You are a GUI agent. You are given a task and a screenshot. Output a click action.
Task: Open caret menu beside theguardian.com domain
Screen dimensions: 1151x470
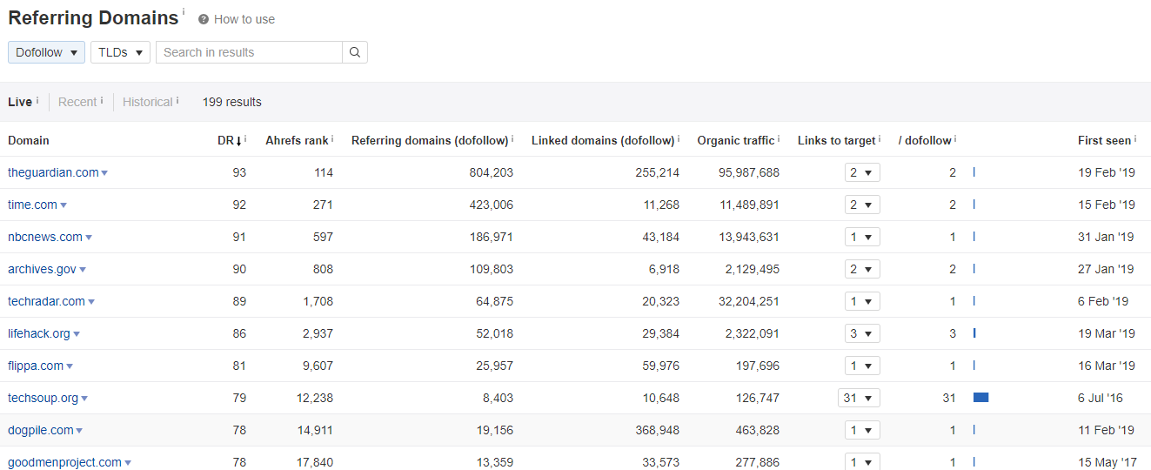coord(104,173)
